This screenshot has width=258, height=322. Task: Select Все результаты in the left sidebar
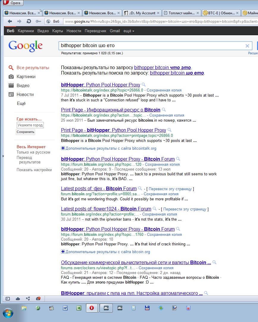click(33, 68)
